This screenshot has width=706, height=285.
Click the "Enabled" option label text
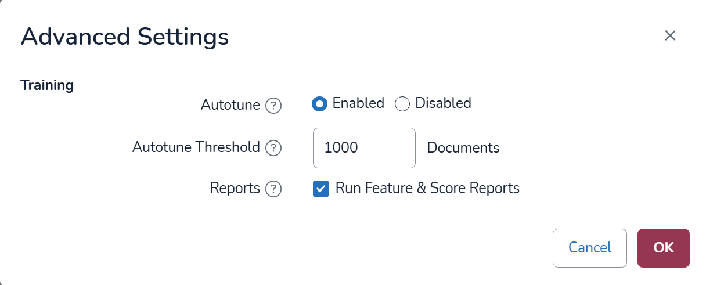coord(358,103)
